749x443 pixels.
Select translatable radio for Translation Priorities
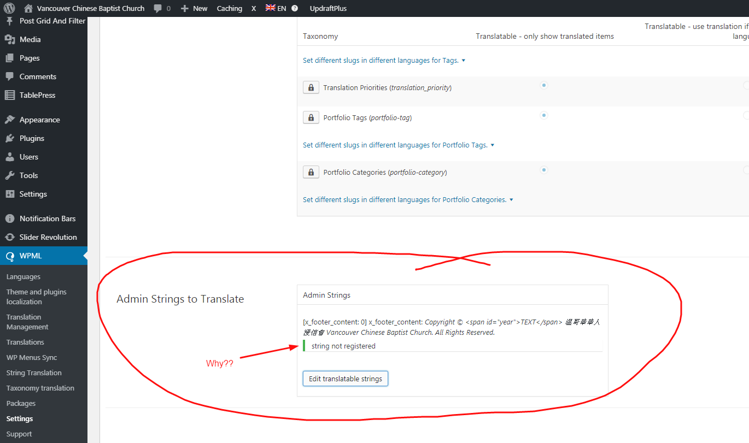pos(543,85)
